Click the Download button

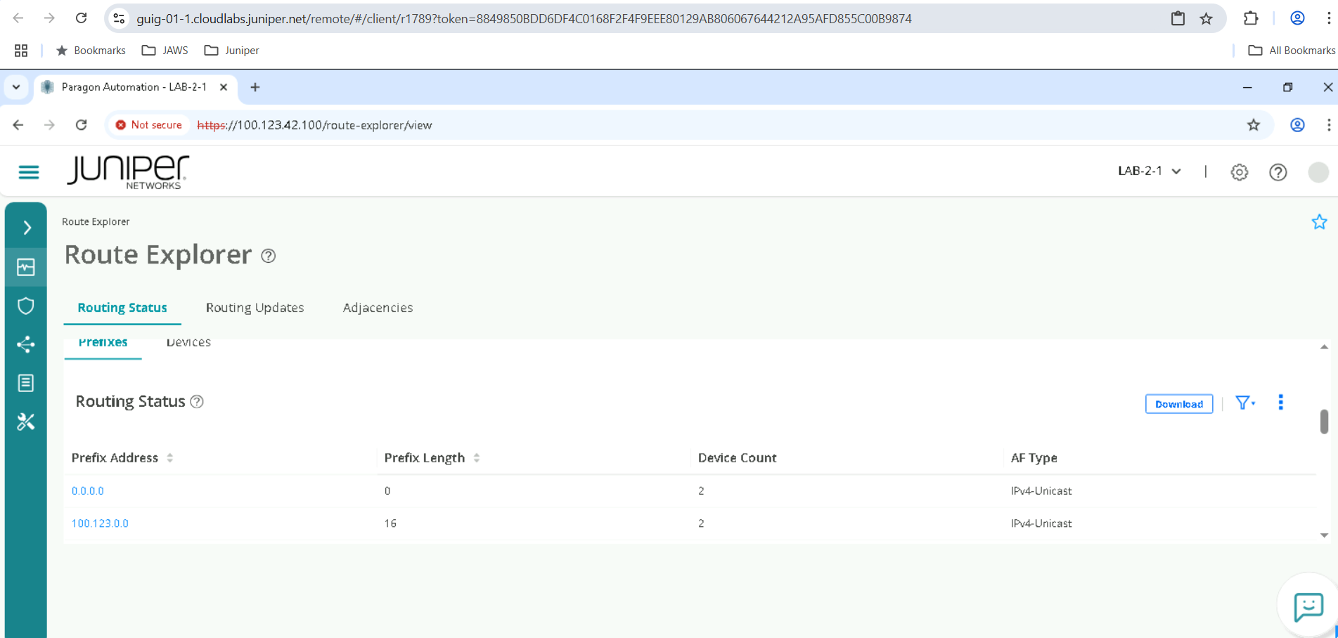tap(1178, 404)
